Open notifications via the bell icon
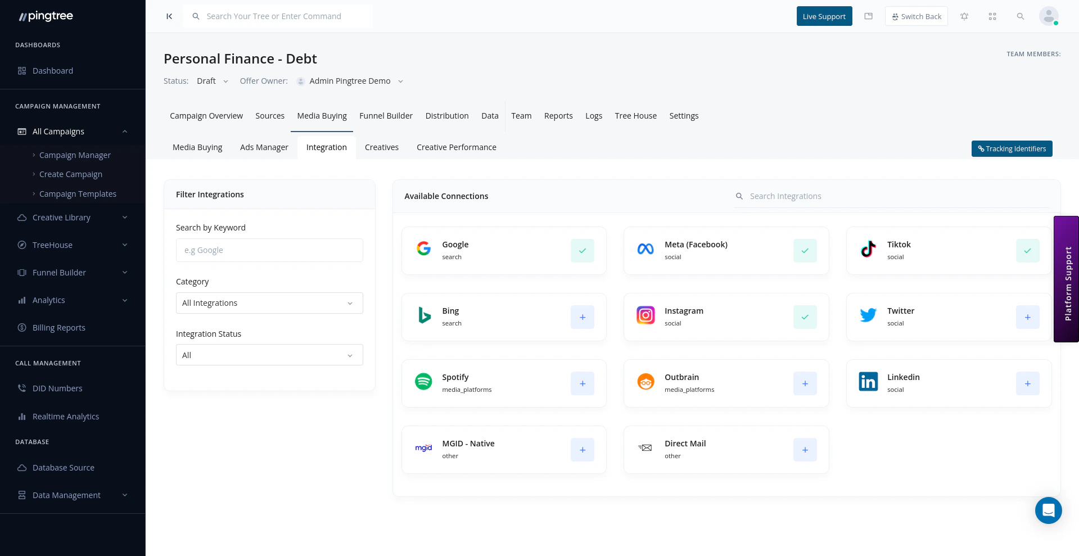This screenshot has height=556, width=1079. point(964,16)
